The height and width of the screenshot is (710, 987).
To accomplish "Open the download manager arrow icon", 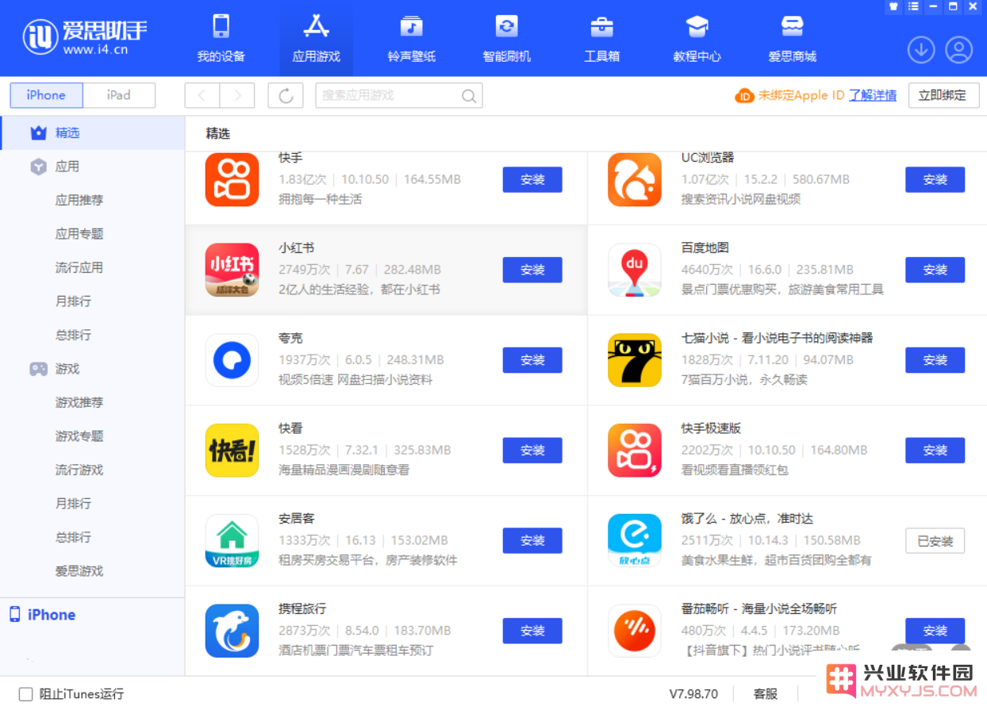I will [921, 50].
